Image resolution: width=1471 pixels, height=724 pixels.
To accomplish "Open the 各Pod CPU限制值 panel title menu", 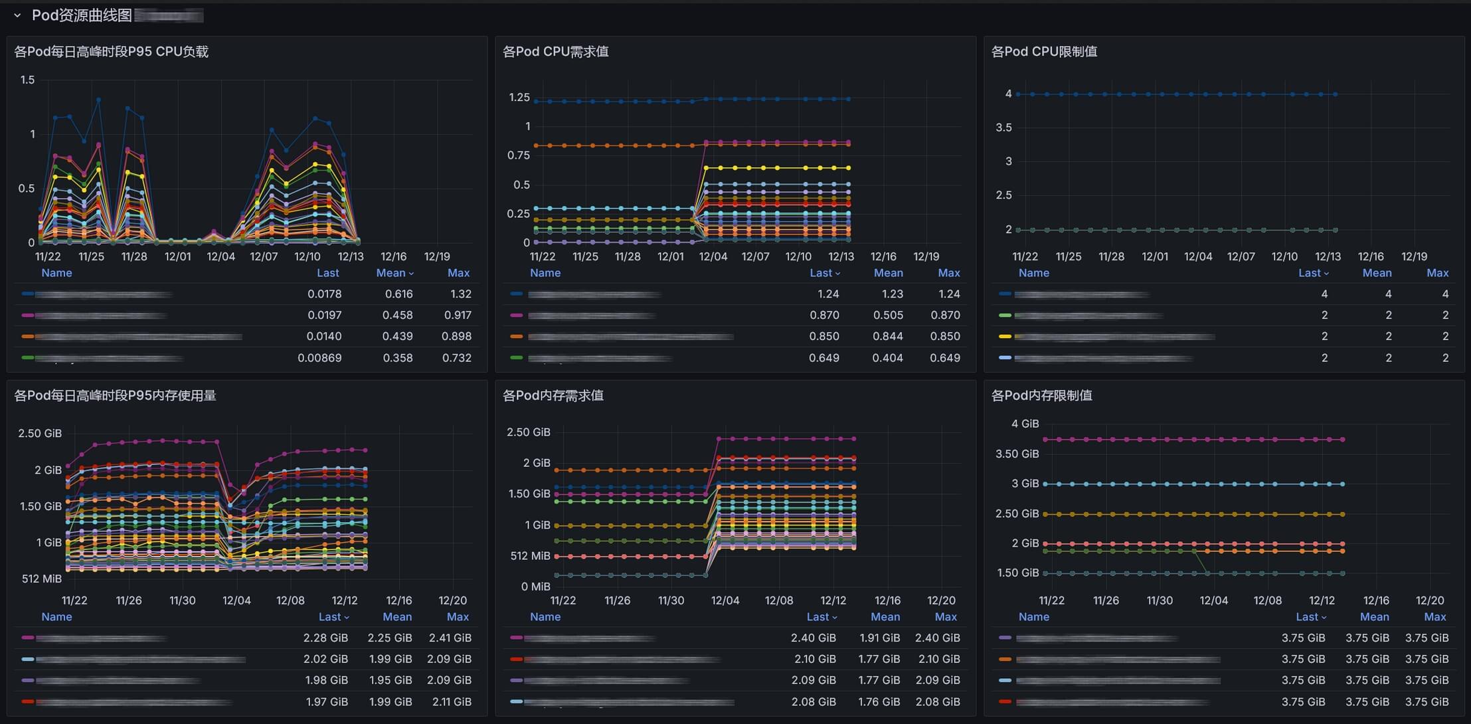I will [x=1044, y=52].
